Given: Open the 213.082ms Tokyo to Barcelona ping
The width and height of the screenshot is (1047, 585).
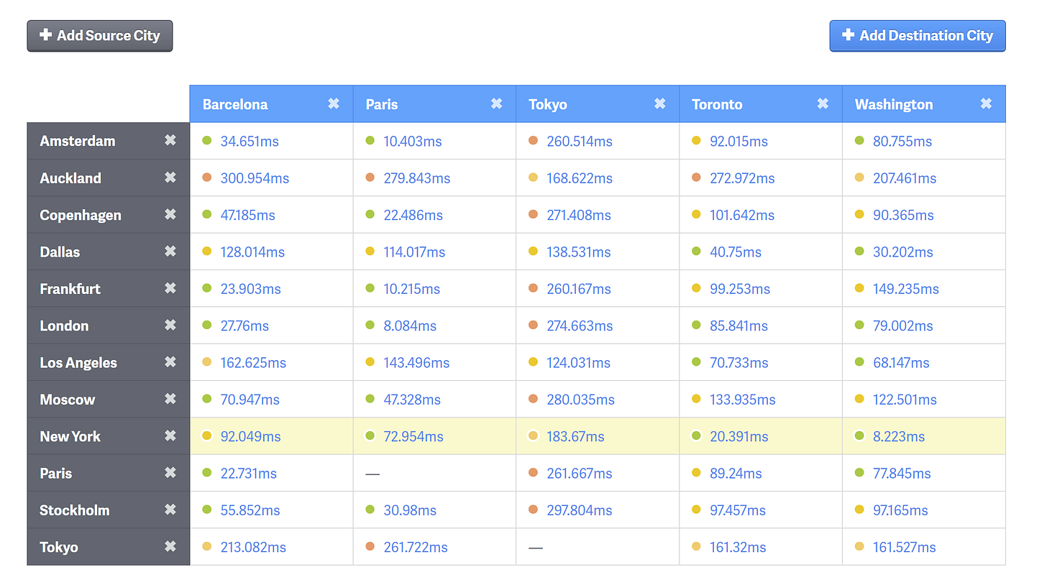Looking at the screenshot, I should (253, 548).
